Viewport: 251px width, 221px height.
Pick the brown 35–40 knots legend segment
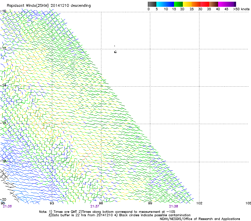(214, 4)
